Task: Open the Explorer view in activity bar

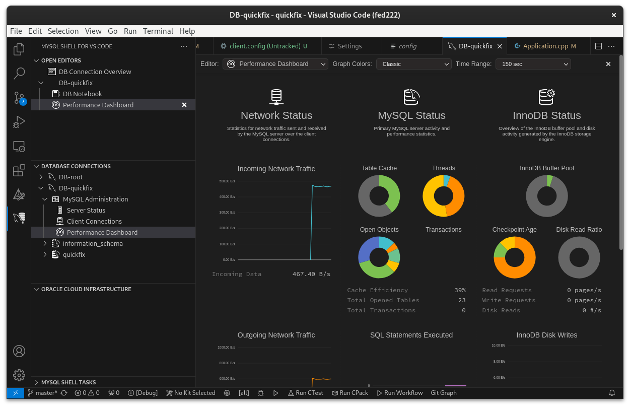Action: pyautogui.click(x=19, y=49)
